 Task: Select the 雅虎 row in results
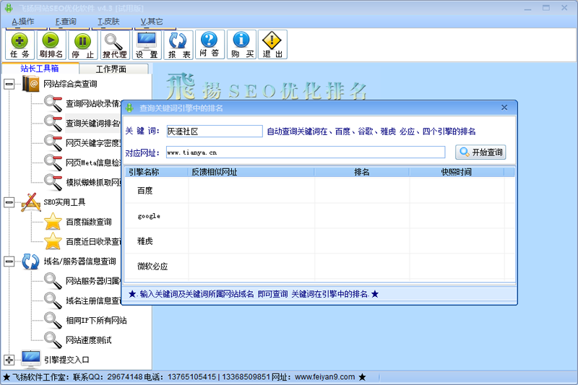click(319, 241)
